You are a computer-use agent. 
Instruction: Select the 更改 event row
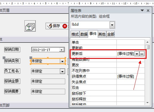tap(108, 65)
